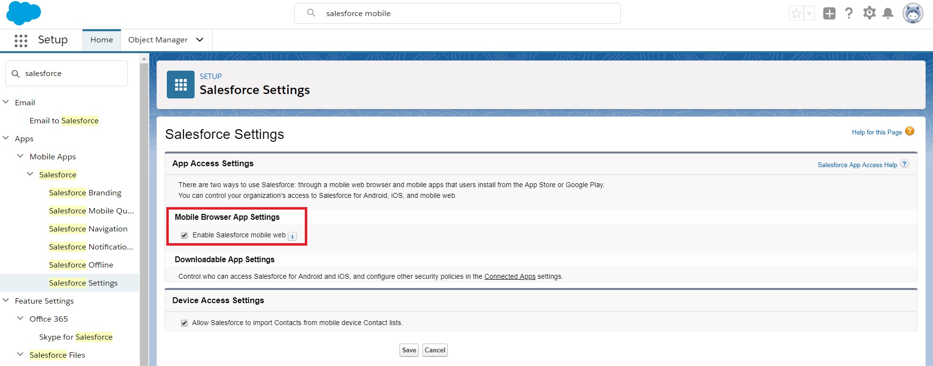Click the global search field
Image resolution: width=933 pixels, height=366 pixels.
(x=457, y=14)
